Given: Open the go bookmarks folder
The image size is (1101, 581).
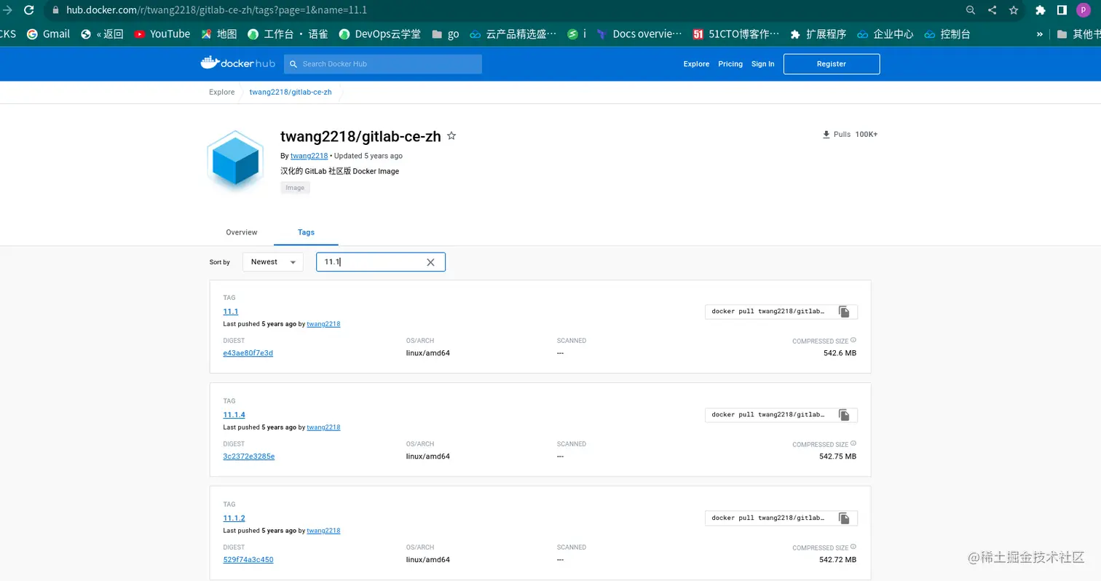Looking at the screenshot, I should (445, 34).
